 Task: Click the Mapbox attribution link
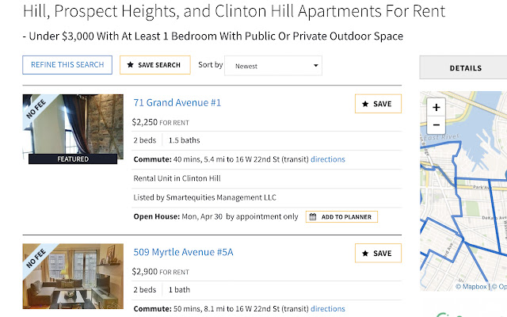(x=472, y=287)
